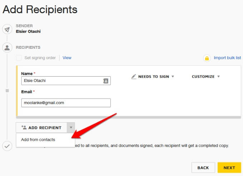Open the View signing order link
The height and width of the screenshot is (176, 243).
(x=67, y=58)
